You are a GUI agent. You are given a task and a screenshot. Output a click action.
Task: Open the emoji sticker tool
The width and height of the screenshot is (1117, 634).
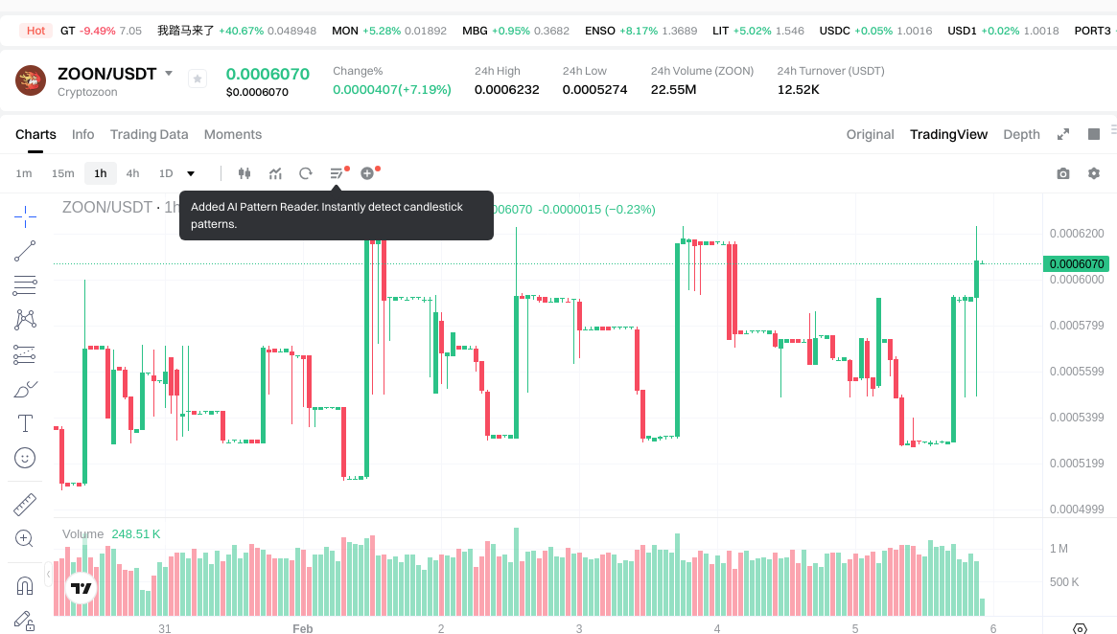click(25, 459)
